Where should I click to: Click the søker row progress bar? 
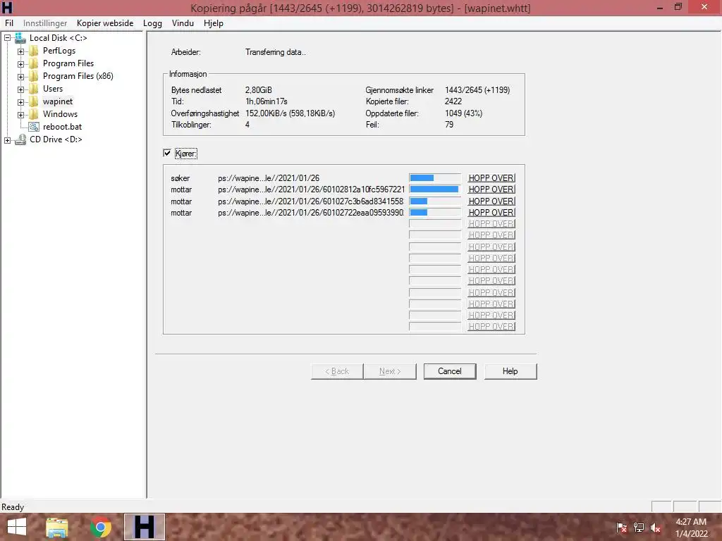click(435, 178)
